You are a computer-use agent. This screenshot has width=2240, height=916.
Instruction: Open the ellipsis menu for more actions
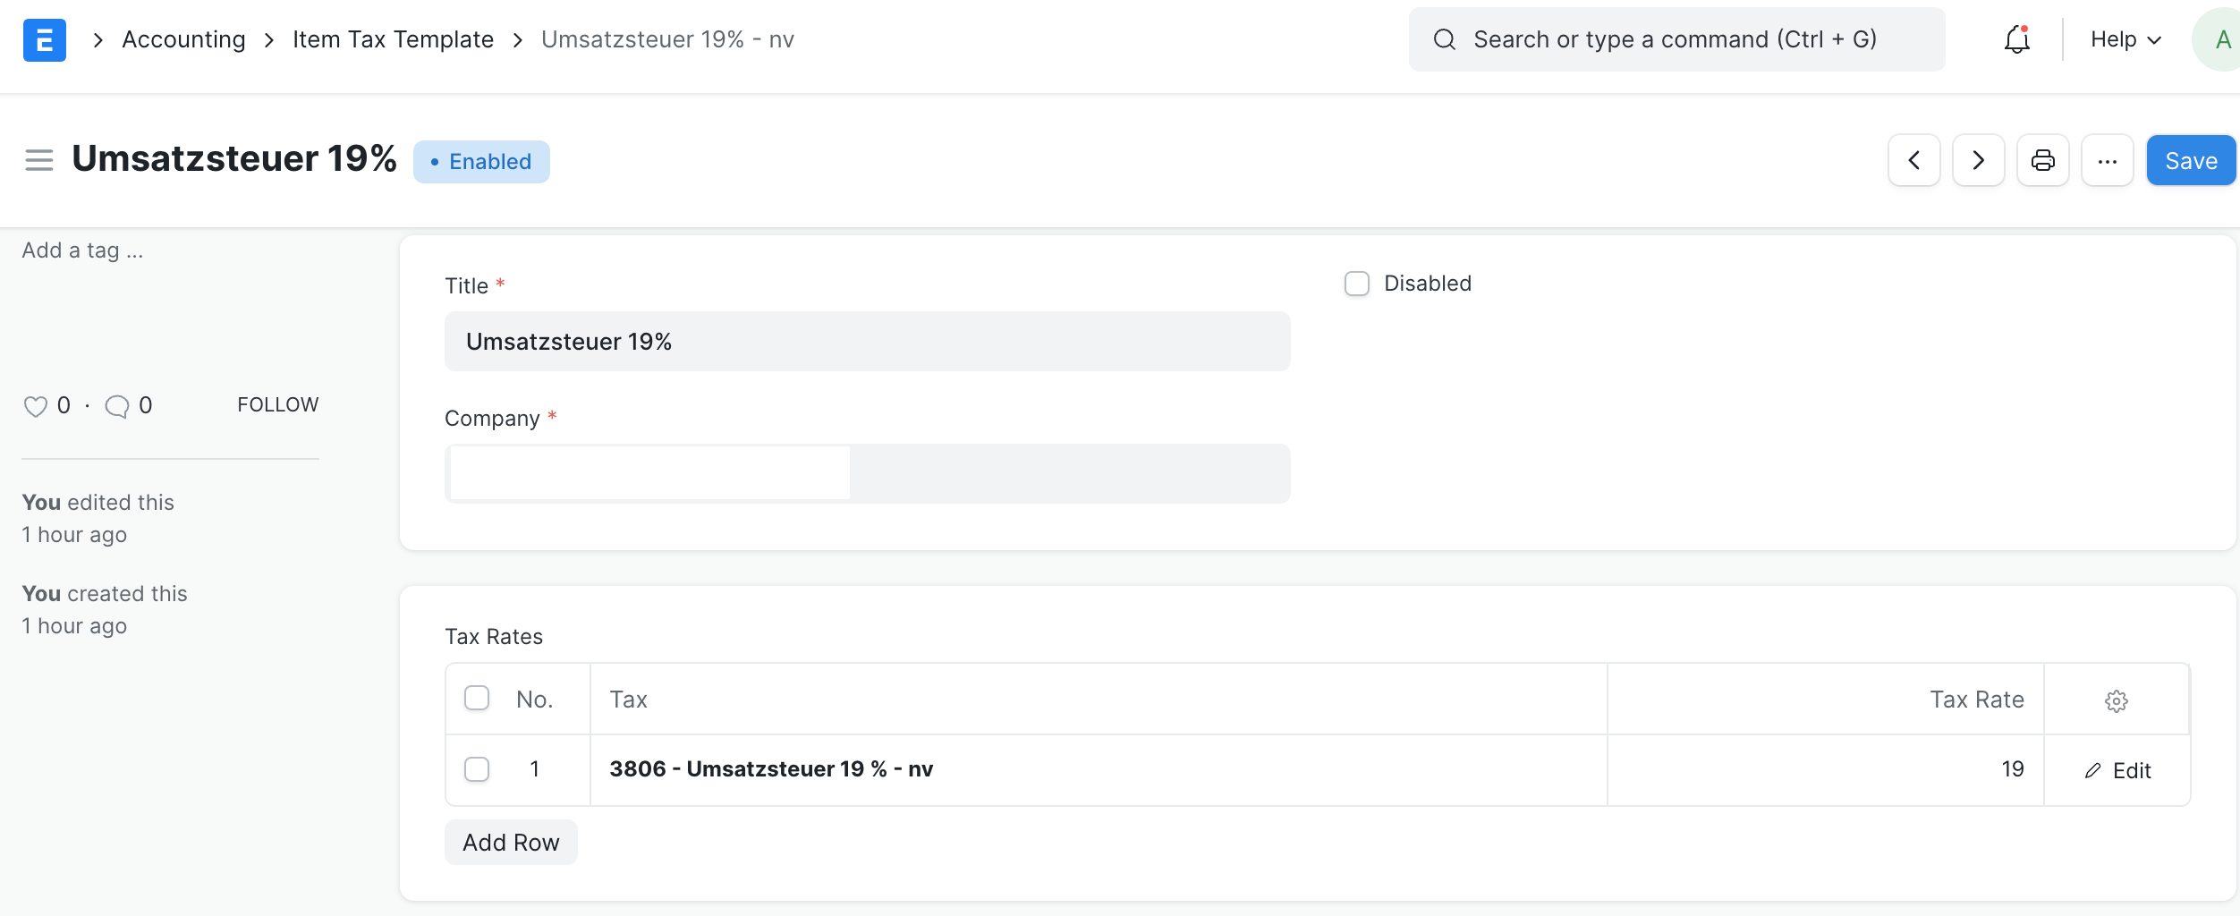pyautogui.click(x=2108, y=160)
